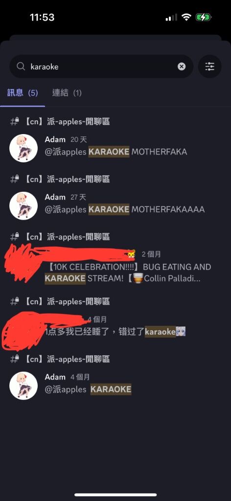Tap the Wi-Fi status icon
This screenshot has width=231, height=501.
[186, 17]
